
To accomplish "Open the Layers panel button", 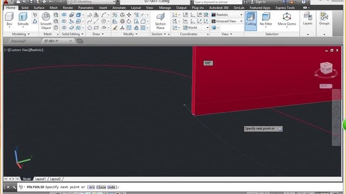I will pos(308,19).
